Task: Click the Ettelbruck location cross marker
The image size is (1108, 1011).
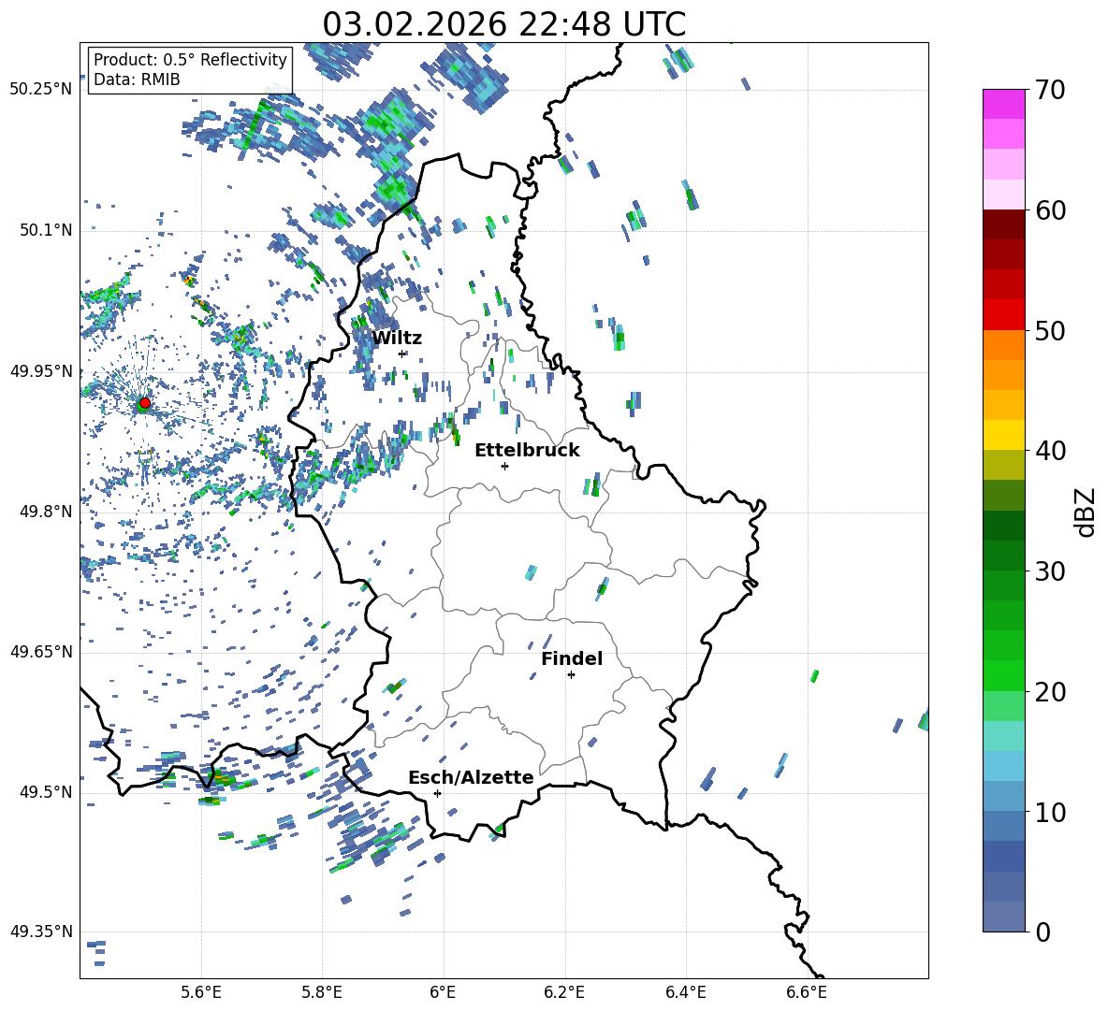Action: click(504, 466)
